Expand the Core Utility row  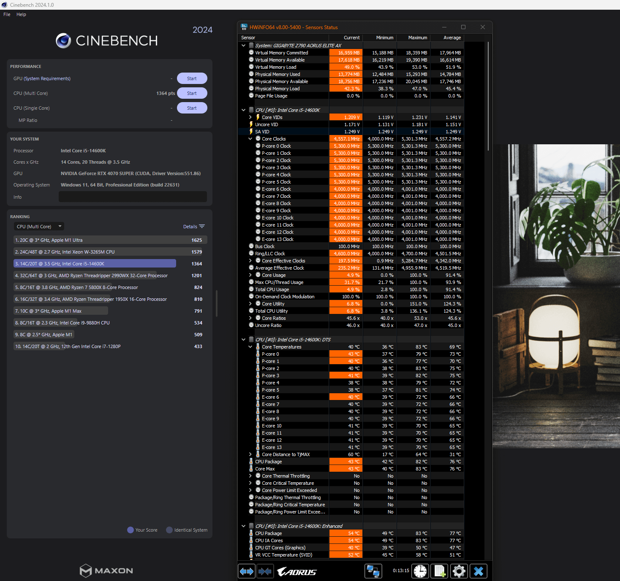tap(250, 304)
